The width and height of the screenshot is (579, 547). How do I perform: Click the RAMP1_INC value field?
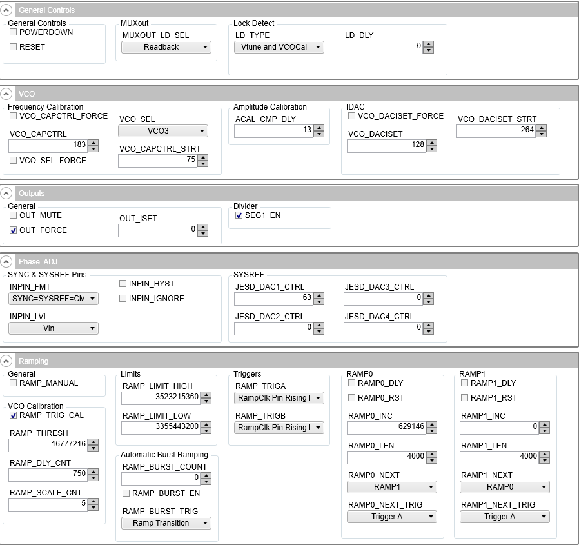click(x=499, y=428)
